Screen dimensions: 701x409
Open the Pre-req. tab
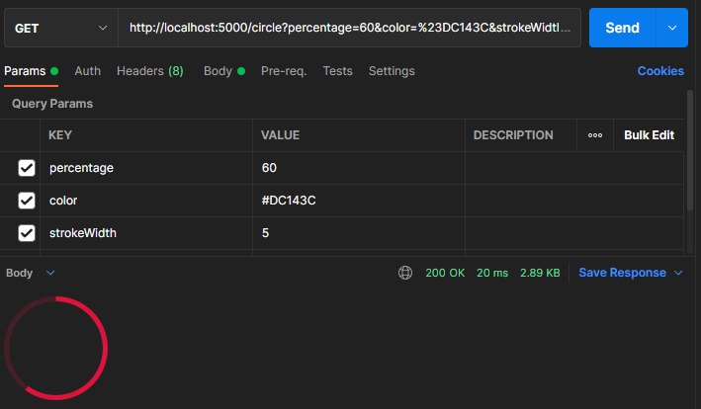284,71
